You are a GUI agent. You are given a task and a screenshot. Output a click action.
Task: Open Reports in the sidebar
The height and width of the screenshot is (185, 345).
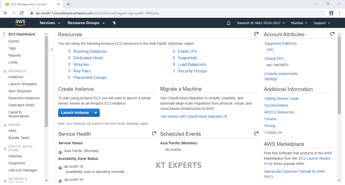pos(14,55)
